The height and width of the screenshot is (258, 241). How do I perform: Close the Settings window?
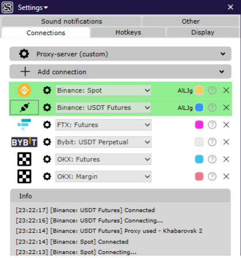(231, 7)
